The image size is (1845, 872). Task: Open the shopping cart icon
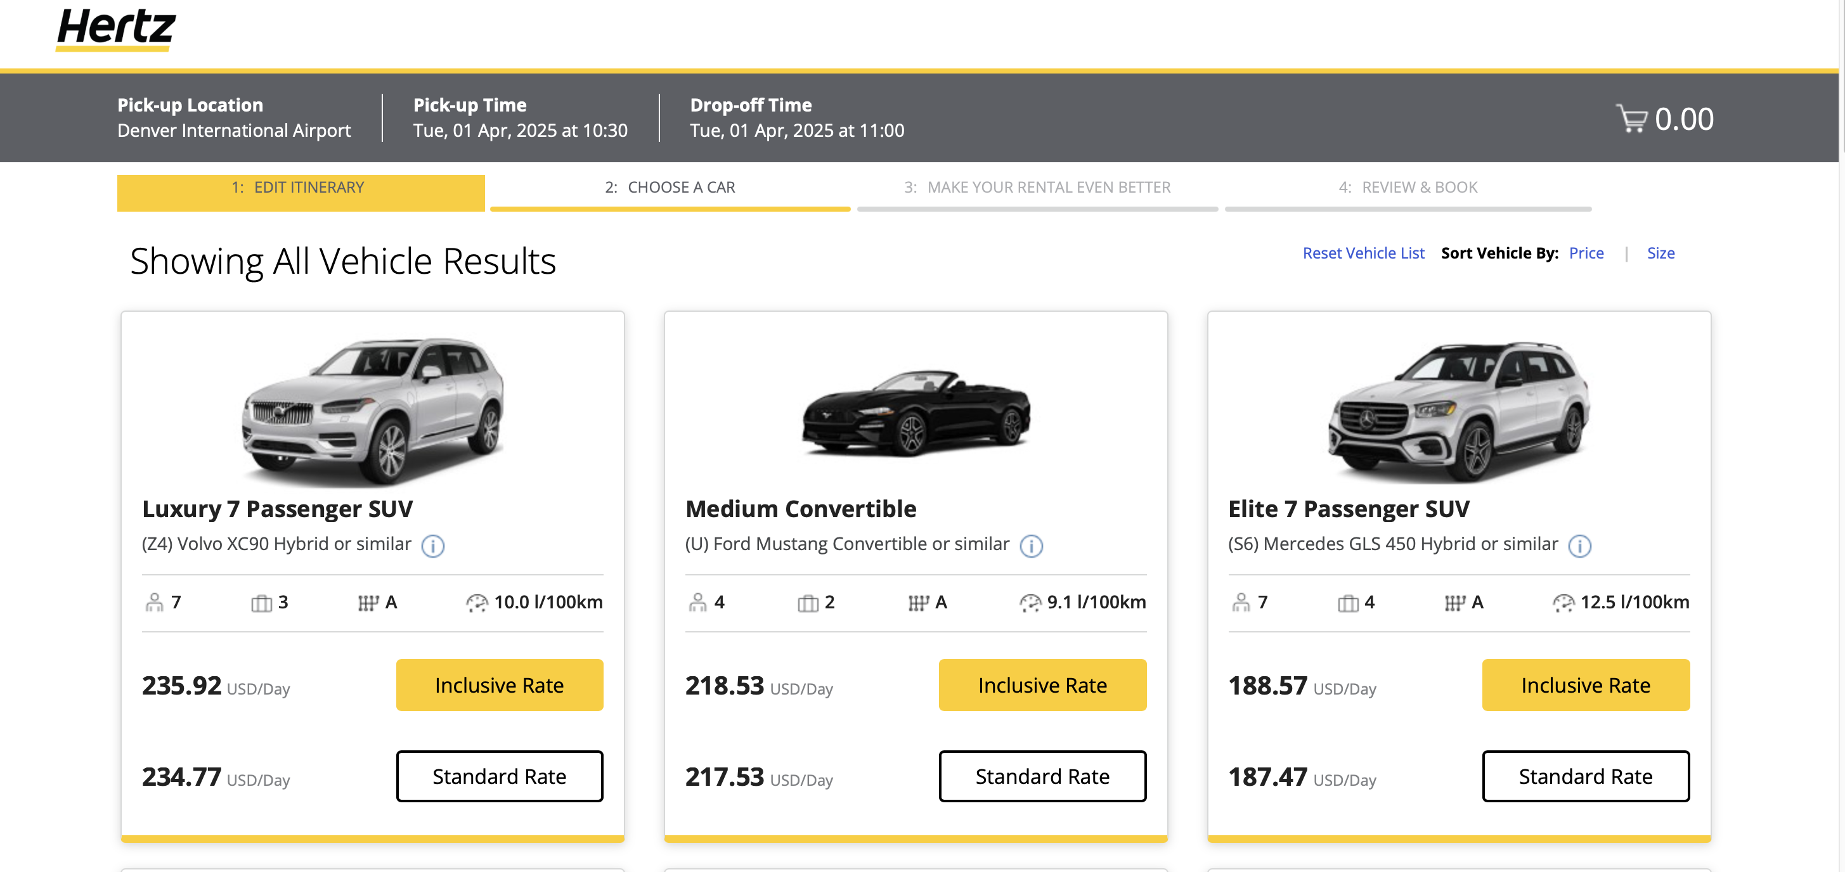pyautogui.click(x=1631, y=119)
